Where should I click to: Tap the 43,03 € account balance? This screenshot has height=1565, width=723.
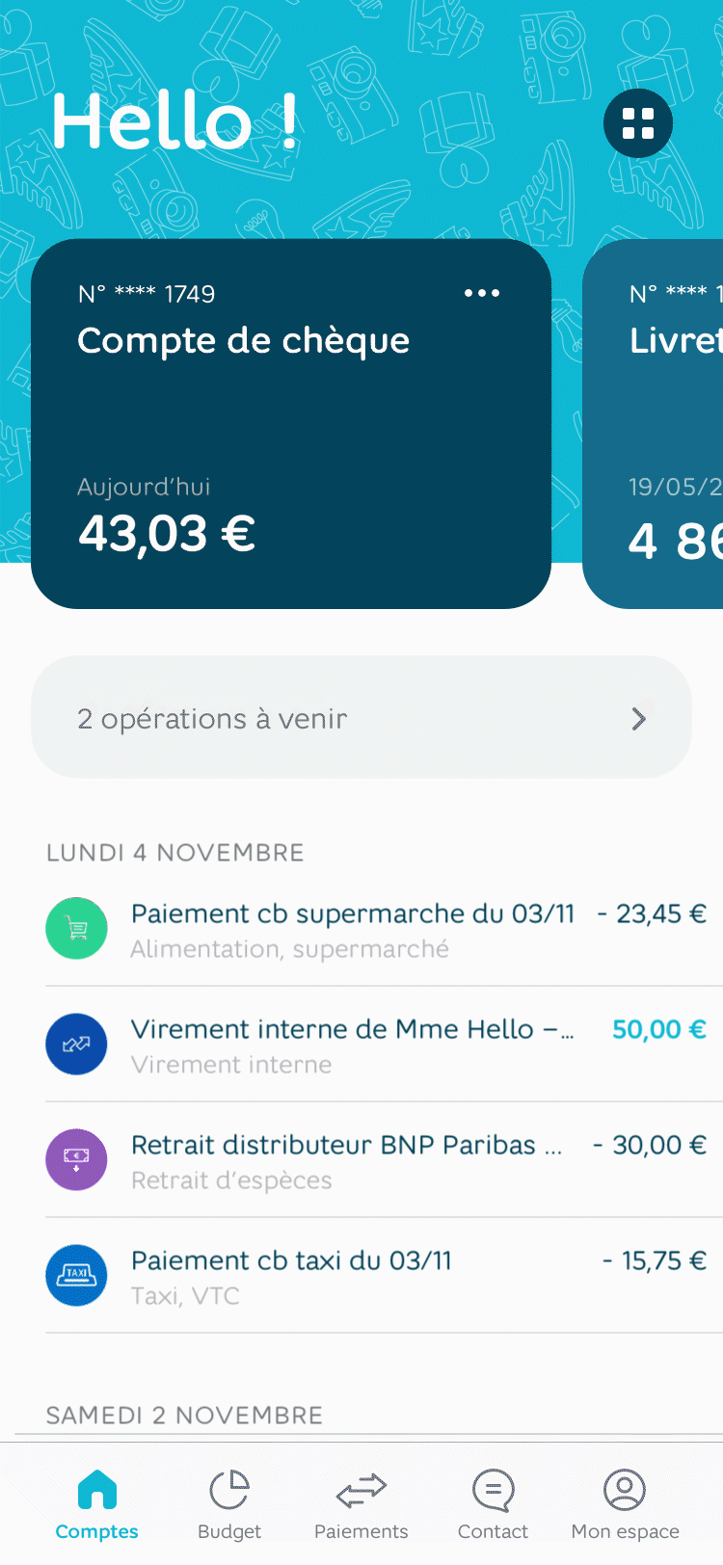(167, 534)
